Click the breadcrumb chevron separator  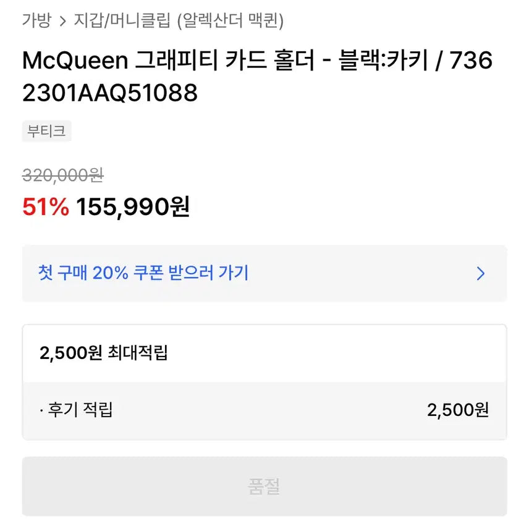pos(62,22)
